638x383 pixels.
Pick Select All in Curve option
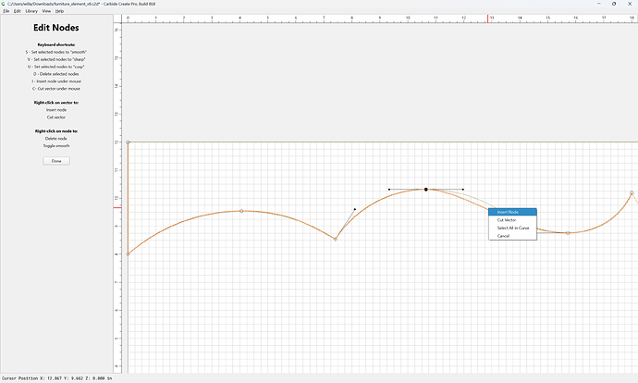(512, 228)
